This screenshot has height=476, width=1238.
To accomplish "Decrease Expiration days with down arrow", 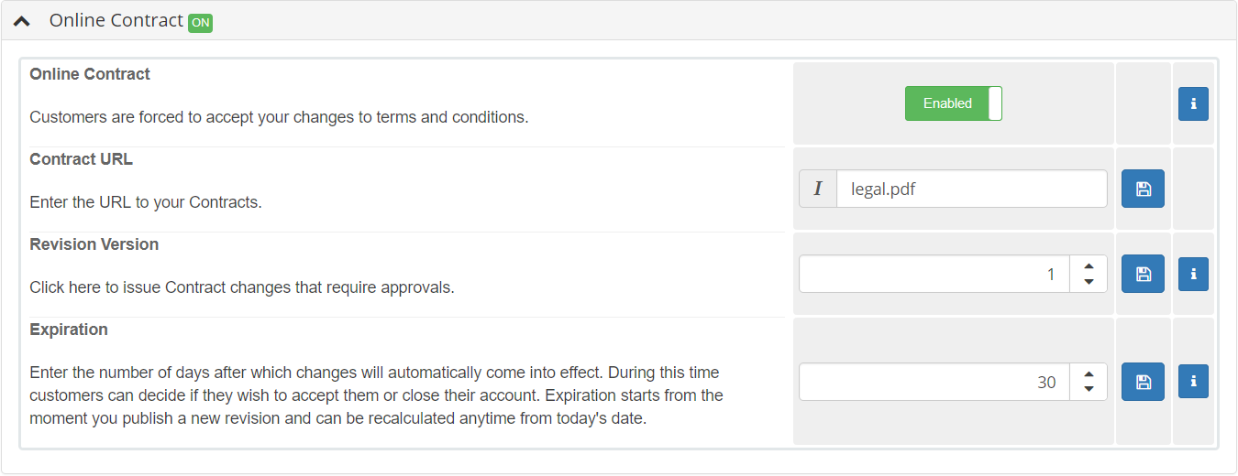I will [1089, 390].
